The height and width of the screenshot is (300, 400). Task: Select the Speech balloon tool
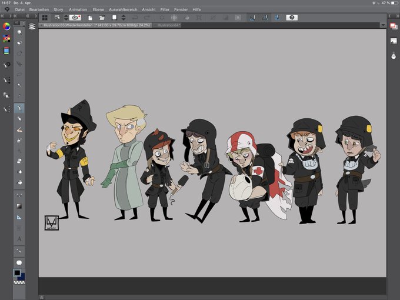click(19, 263)
